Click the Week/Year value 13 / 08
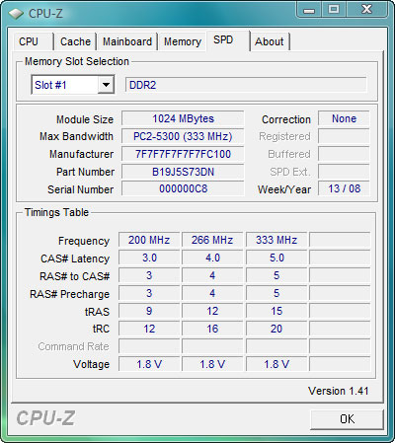This screenshot has width=395, height=443. click(344, 188)
